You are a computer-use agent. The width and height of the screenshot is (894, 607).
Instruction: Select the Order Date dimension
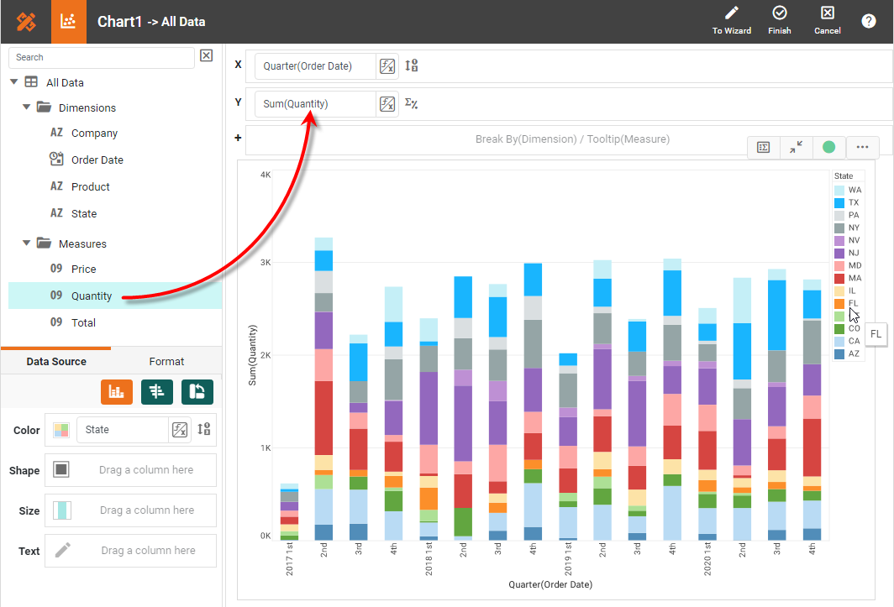pos(97,160)
